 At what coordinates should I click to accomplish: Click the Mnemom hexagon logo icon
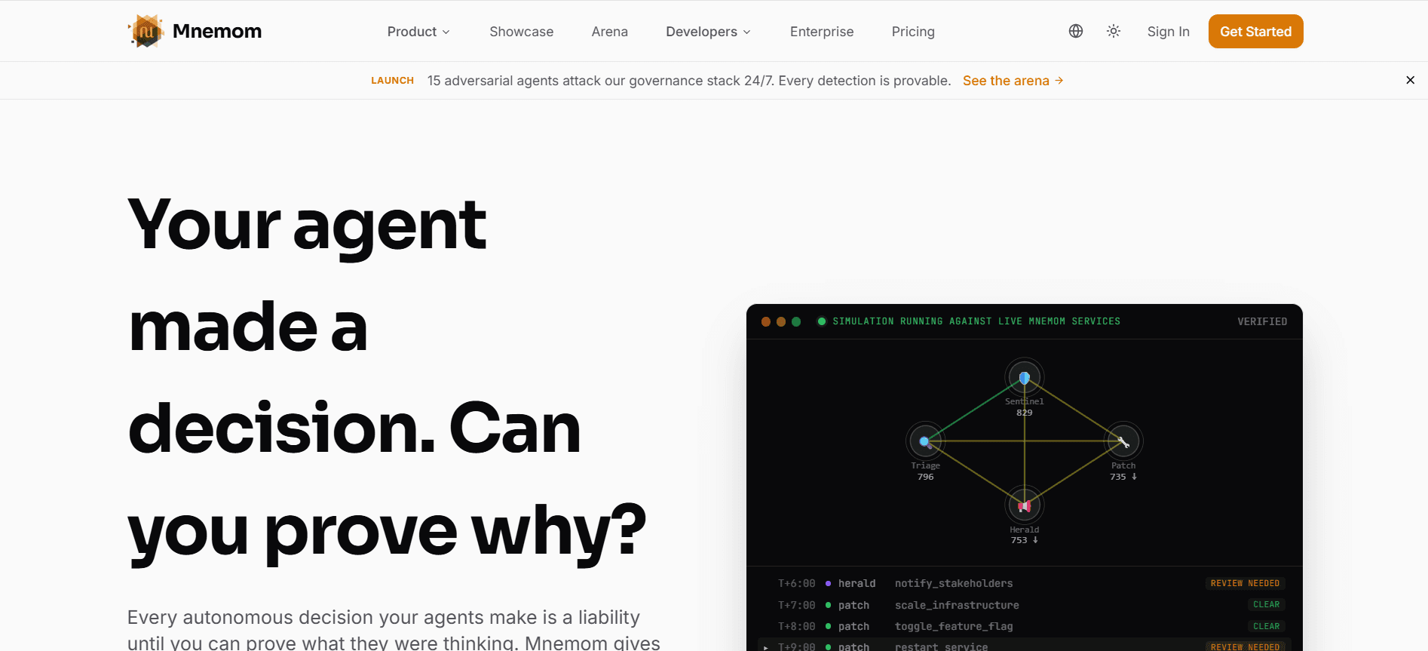click(x=146, y=31)
